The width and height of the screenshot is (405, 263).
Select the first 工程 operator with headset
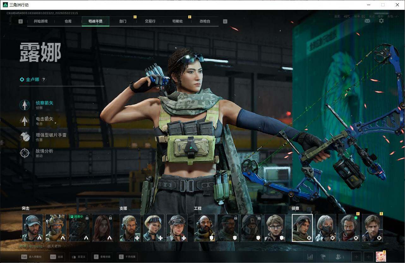[205, 228]
